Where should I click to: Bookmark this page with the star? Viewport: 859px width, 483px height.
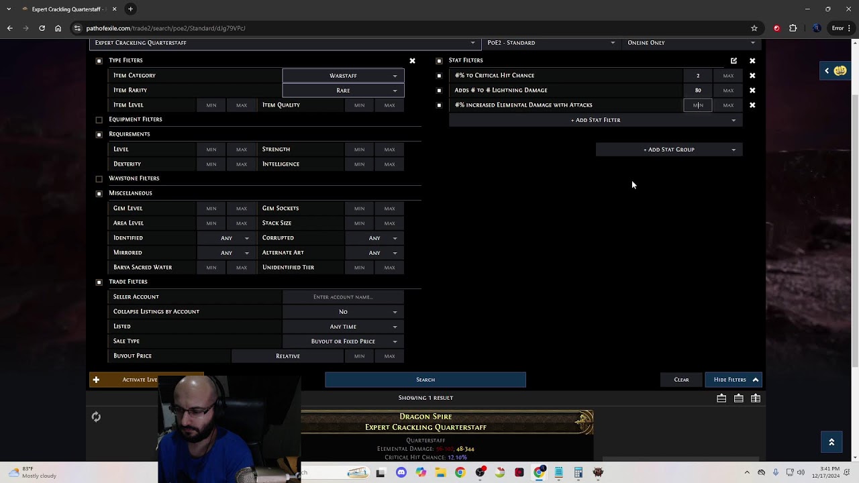click(754, 28)
